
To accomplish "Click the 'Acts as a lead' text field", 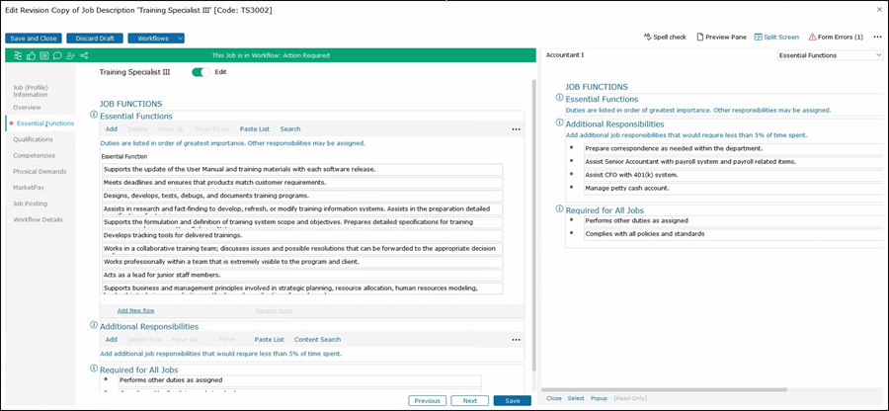I will pos(302,275).
